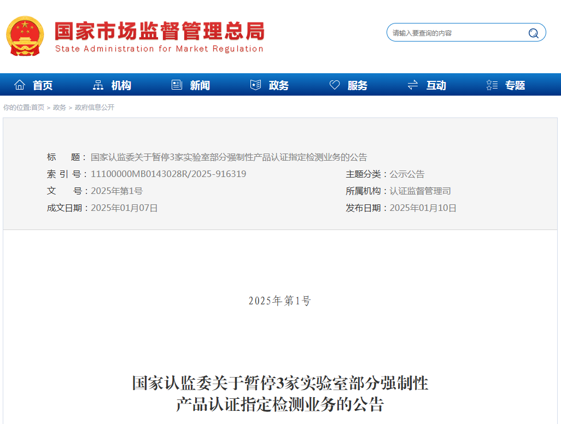The image size is (561, 424).
Task: Click the 公示公告 topic category value
Action: (407, 174)
